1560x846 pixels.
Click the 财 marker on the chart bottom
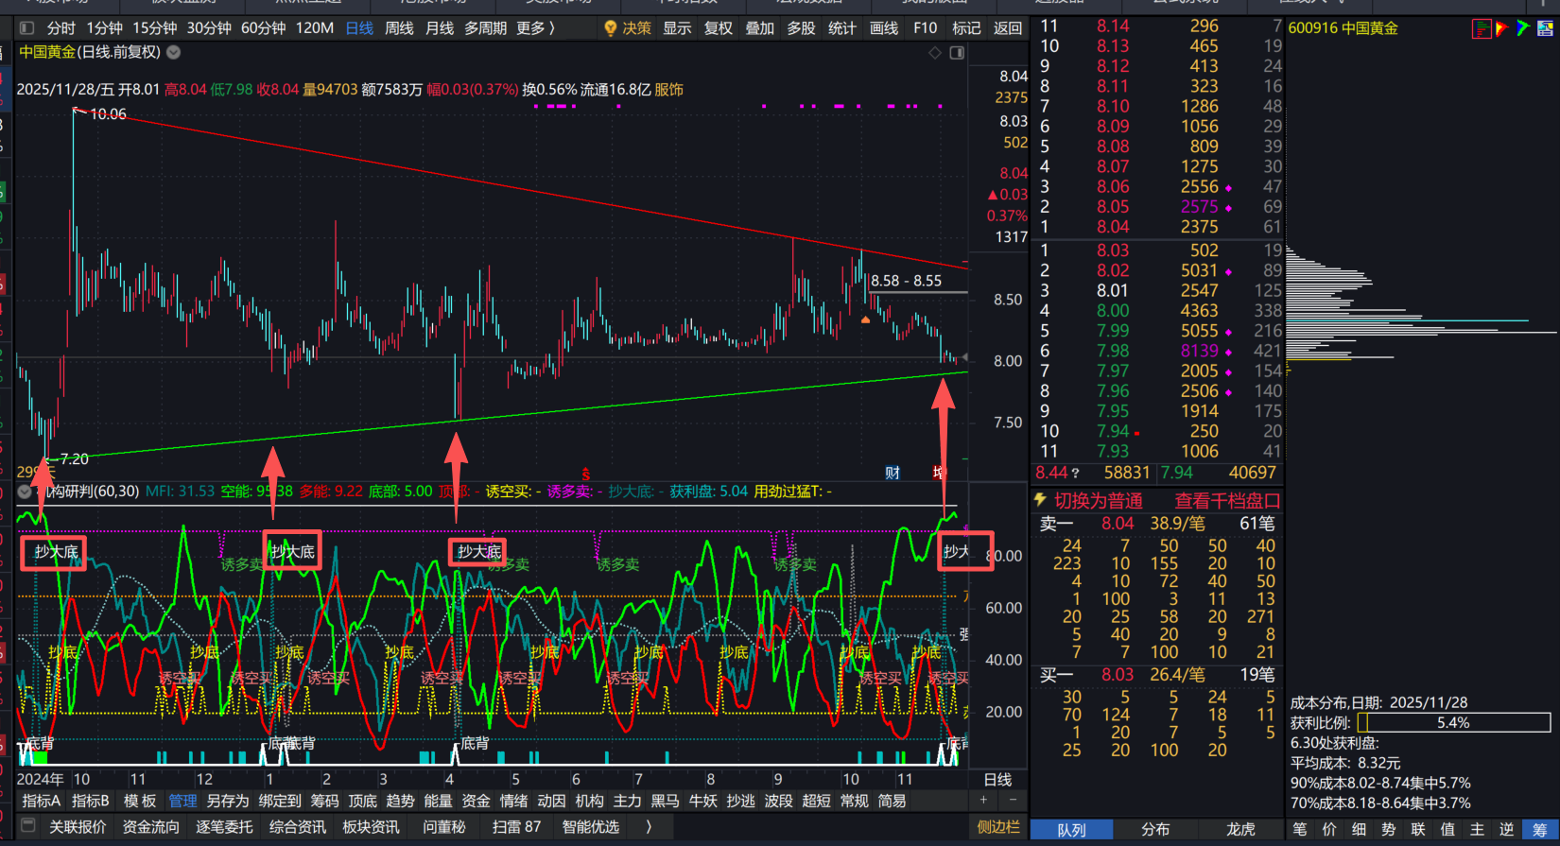[893, 473]
